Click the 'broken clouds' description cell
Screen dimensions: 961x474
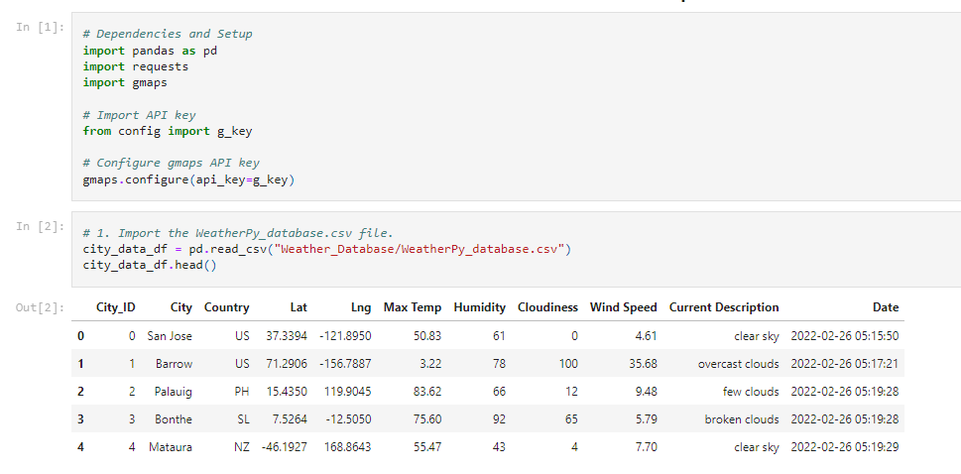click(x=742, y=419)
